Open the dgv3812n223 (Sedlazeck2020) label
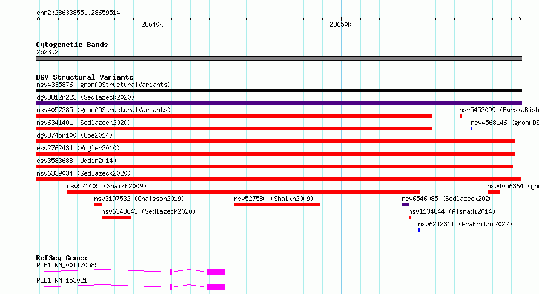 85,97
